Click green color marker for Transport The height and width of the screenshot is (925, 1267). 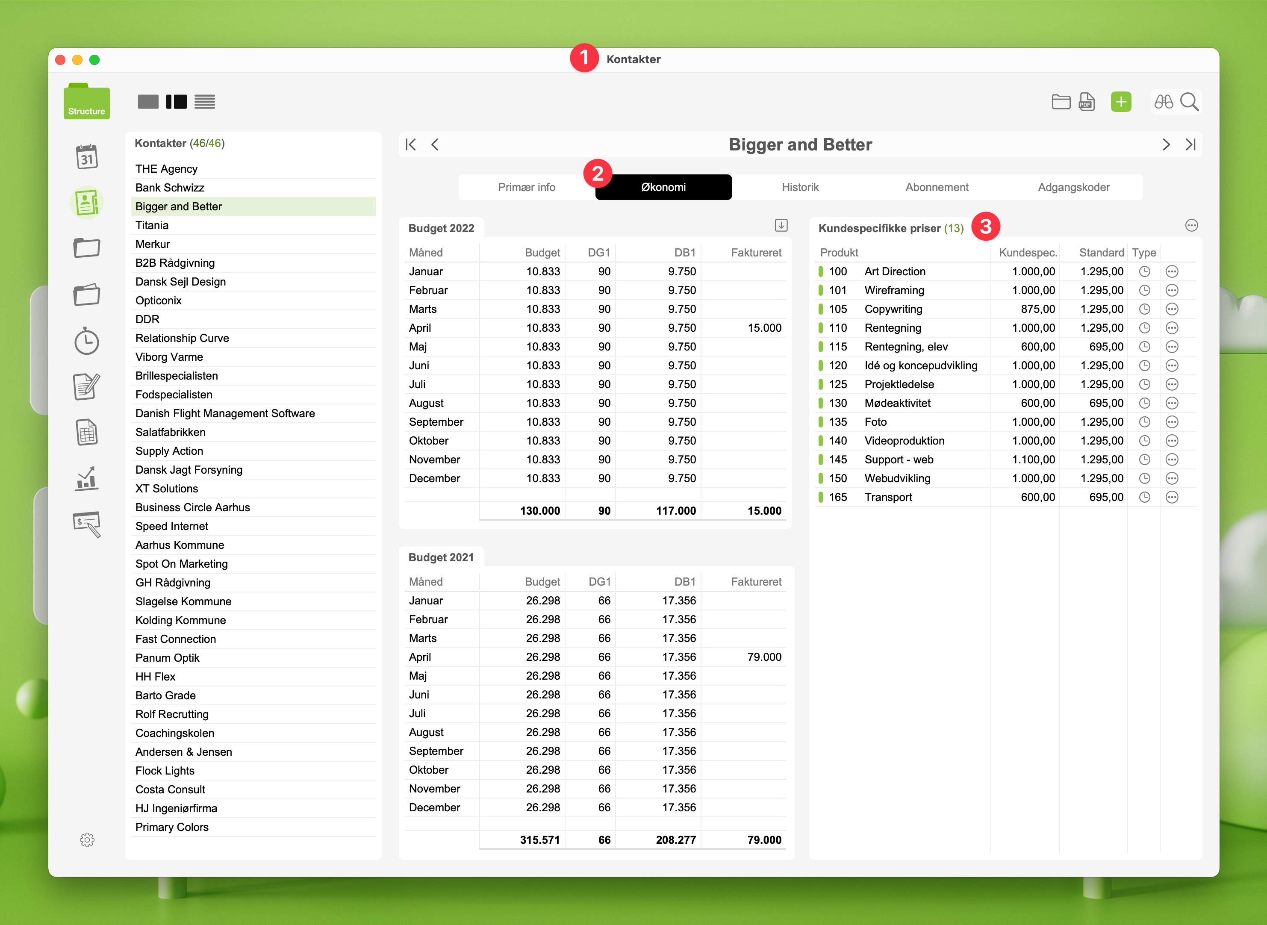[x=820, y=497]
